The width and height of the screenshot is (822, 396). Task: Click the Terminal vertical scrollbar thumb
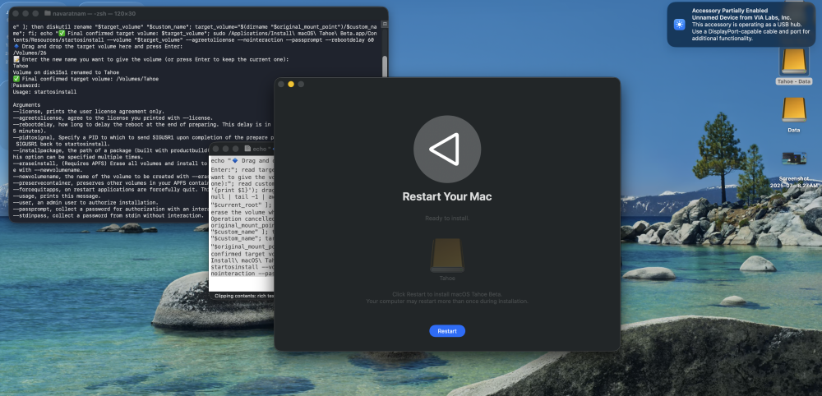[x=385, y=66]
